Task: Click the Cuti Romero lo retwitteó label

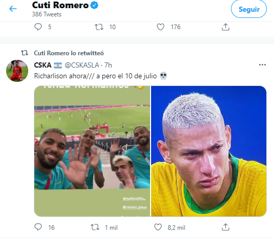Action: point(69,53)
